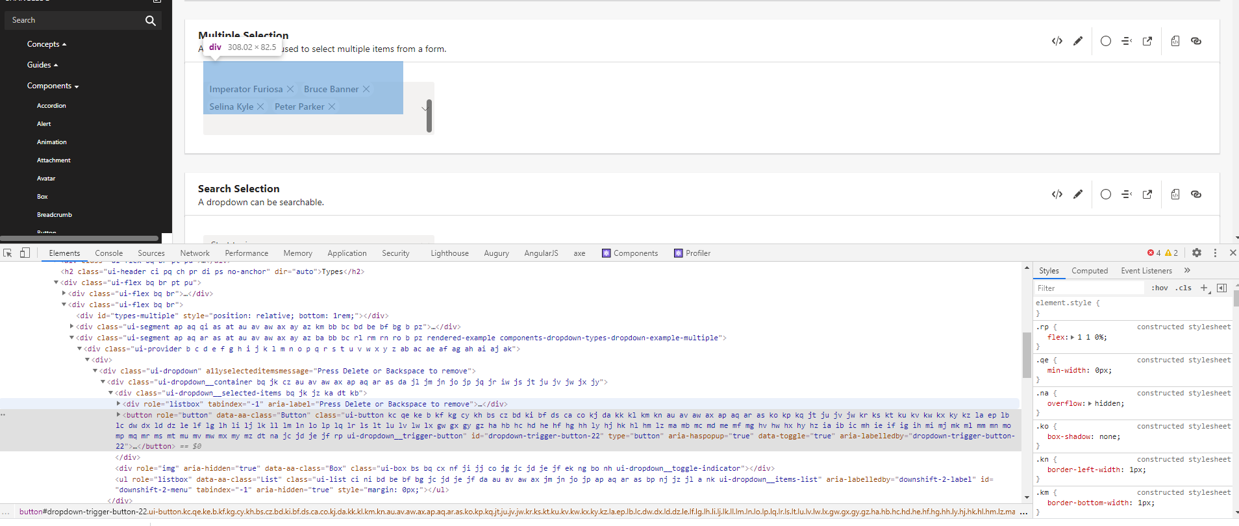
Task: Toggle the :hov element state panel
Action: pos(1160,288)
